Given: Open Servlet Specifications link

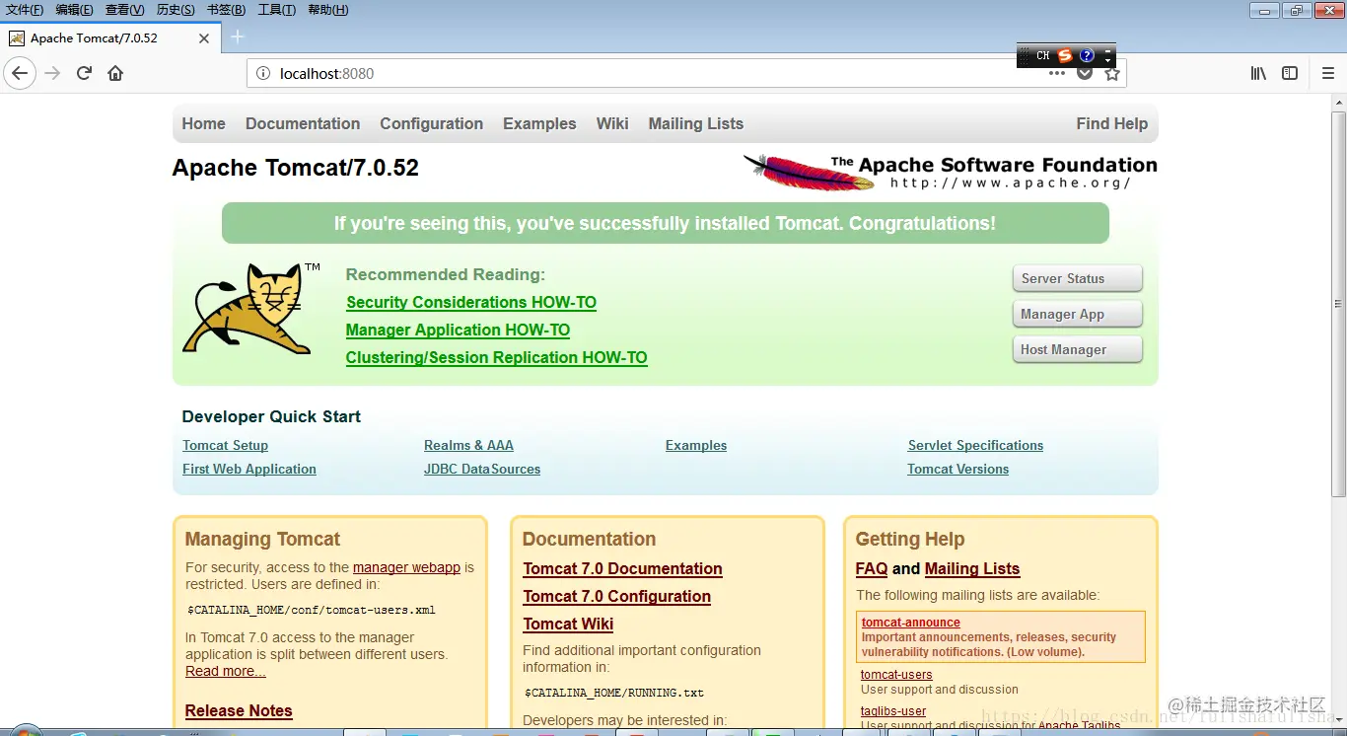Looking at the screenshot, I should point(975,446).
